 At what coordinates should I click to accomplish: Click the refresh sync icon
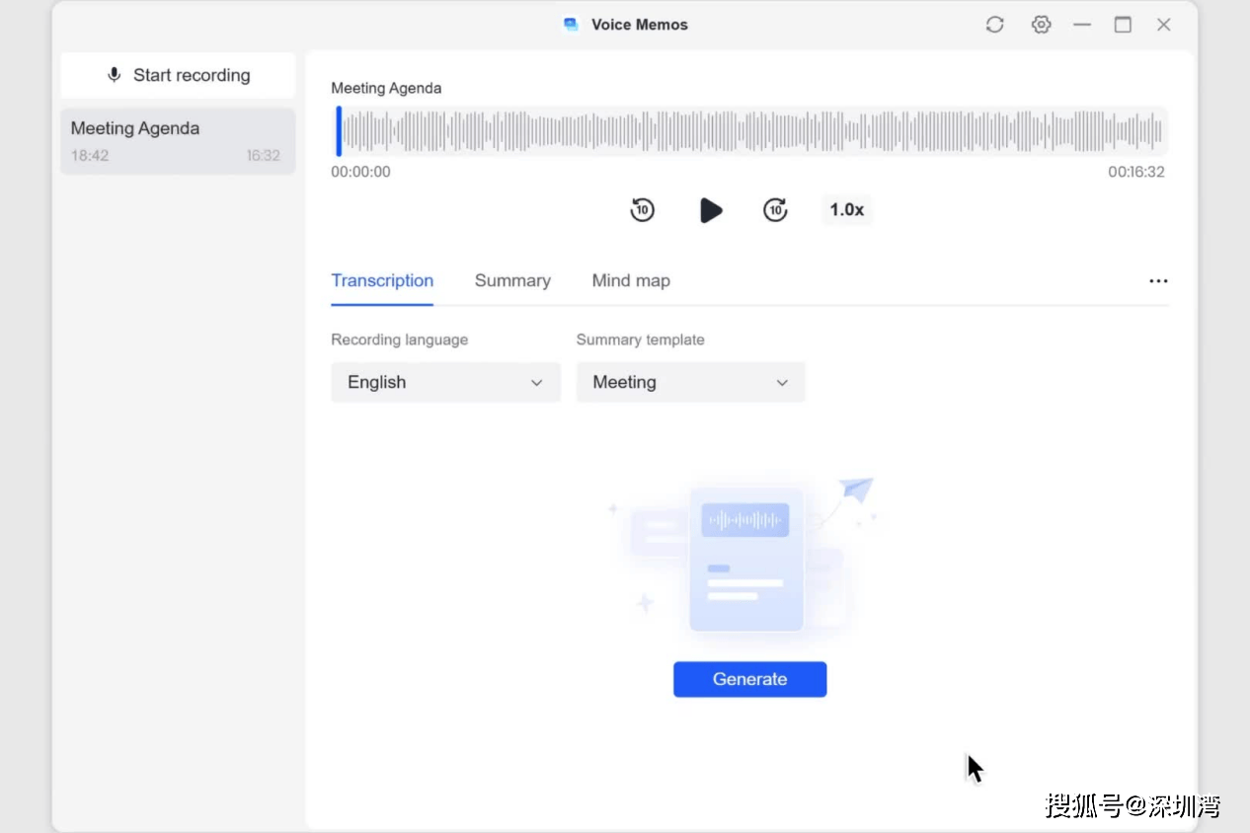coord(994,25)
